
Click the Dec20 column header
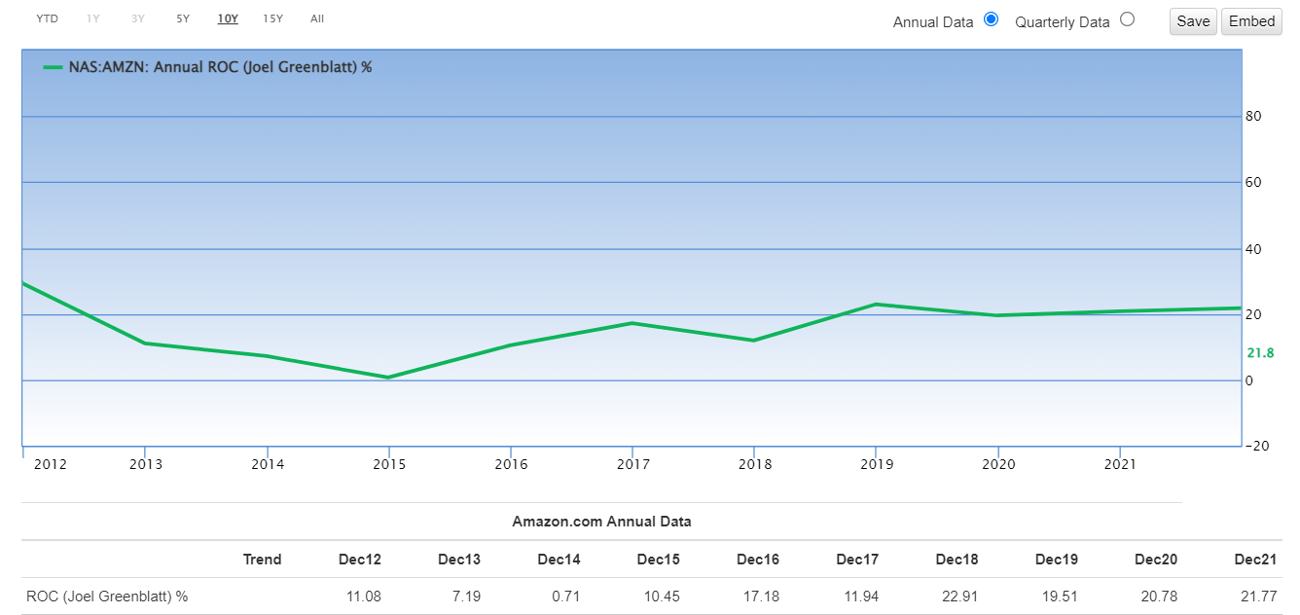point(1156,560)
